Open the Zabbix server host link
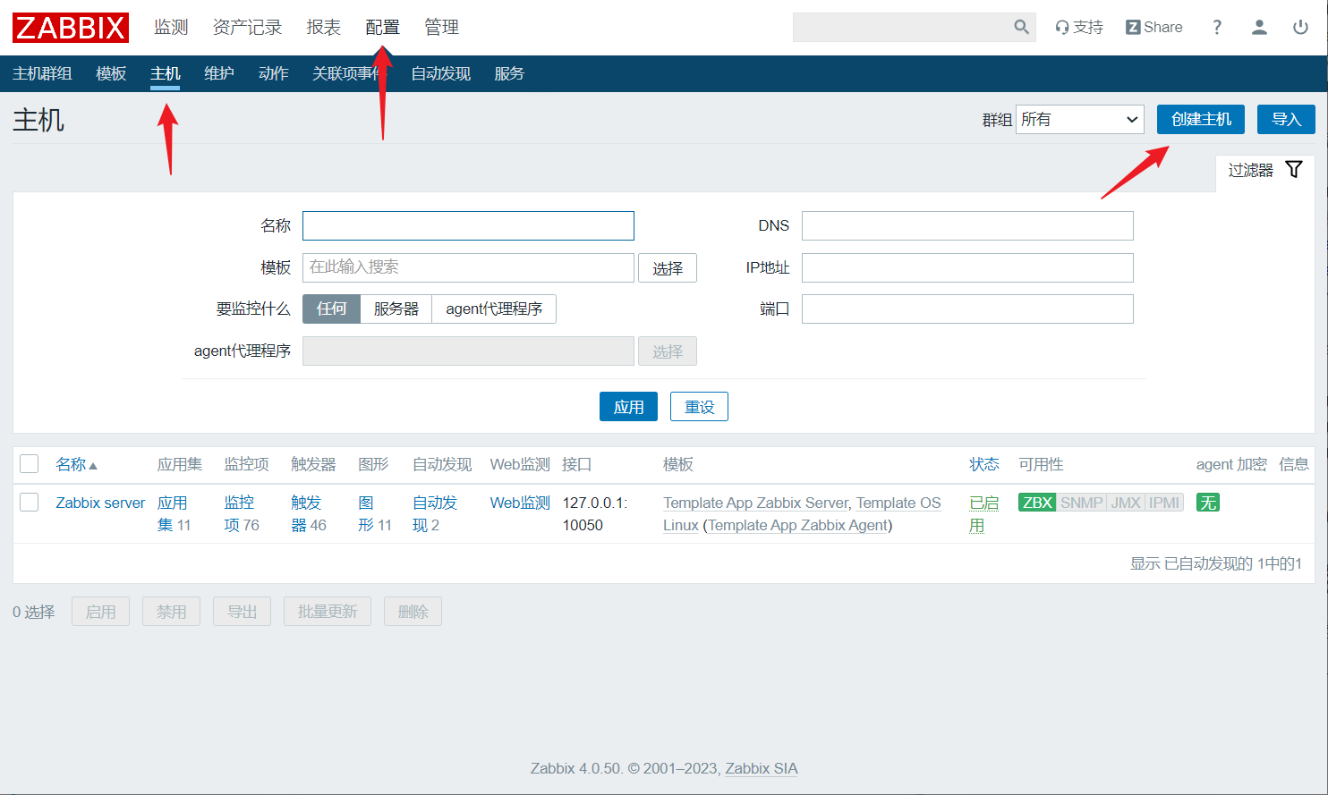 click(100, 503)
